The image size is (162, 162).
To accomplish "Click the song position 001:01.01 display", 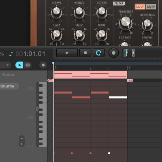I will point(30,54).
